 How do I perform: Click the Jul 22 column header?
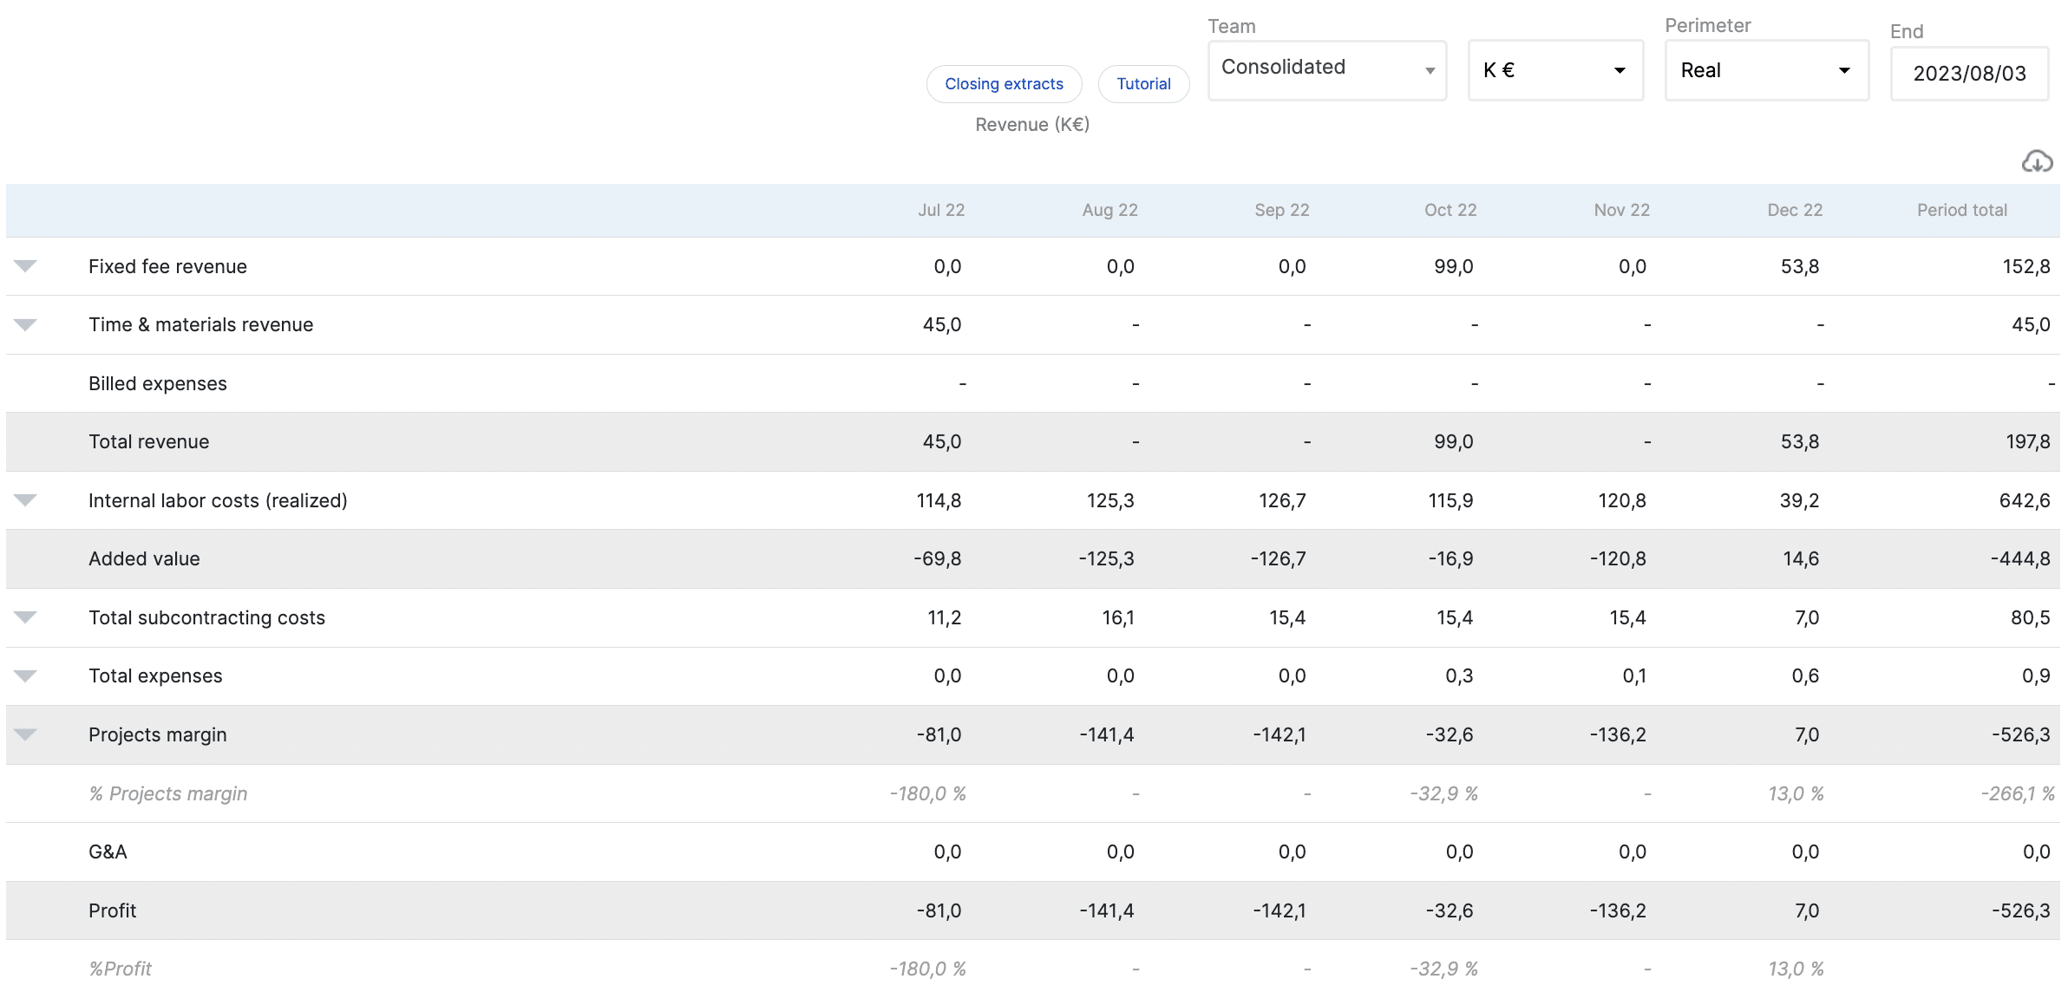click(x=941, y=210)
